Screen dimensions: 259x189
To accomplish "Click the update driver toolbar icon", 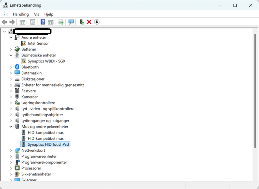I will (61, 22).
